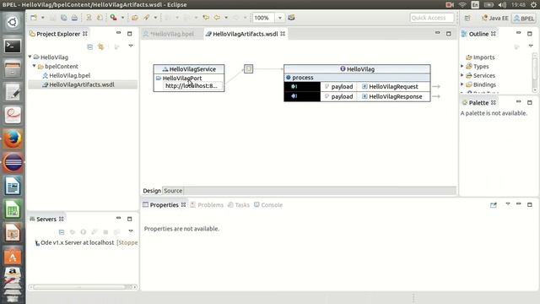Click the Properties open new view icon
Image resolution: width=540 pixels, height=304 pixels.
[x=494, y=204]
